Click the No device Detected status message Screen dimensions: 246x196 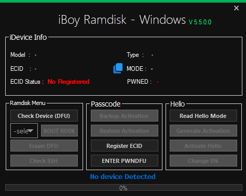pos(122,176)
